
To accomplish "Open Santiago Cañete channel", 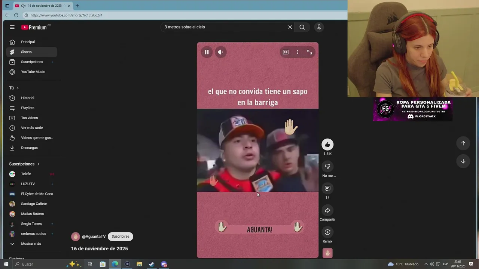I will tap(31, 204).
